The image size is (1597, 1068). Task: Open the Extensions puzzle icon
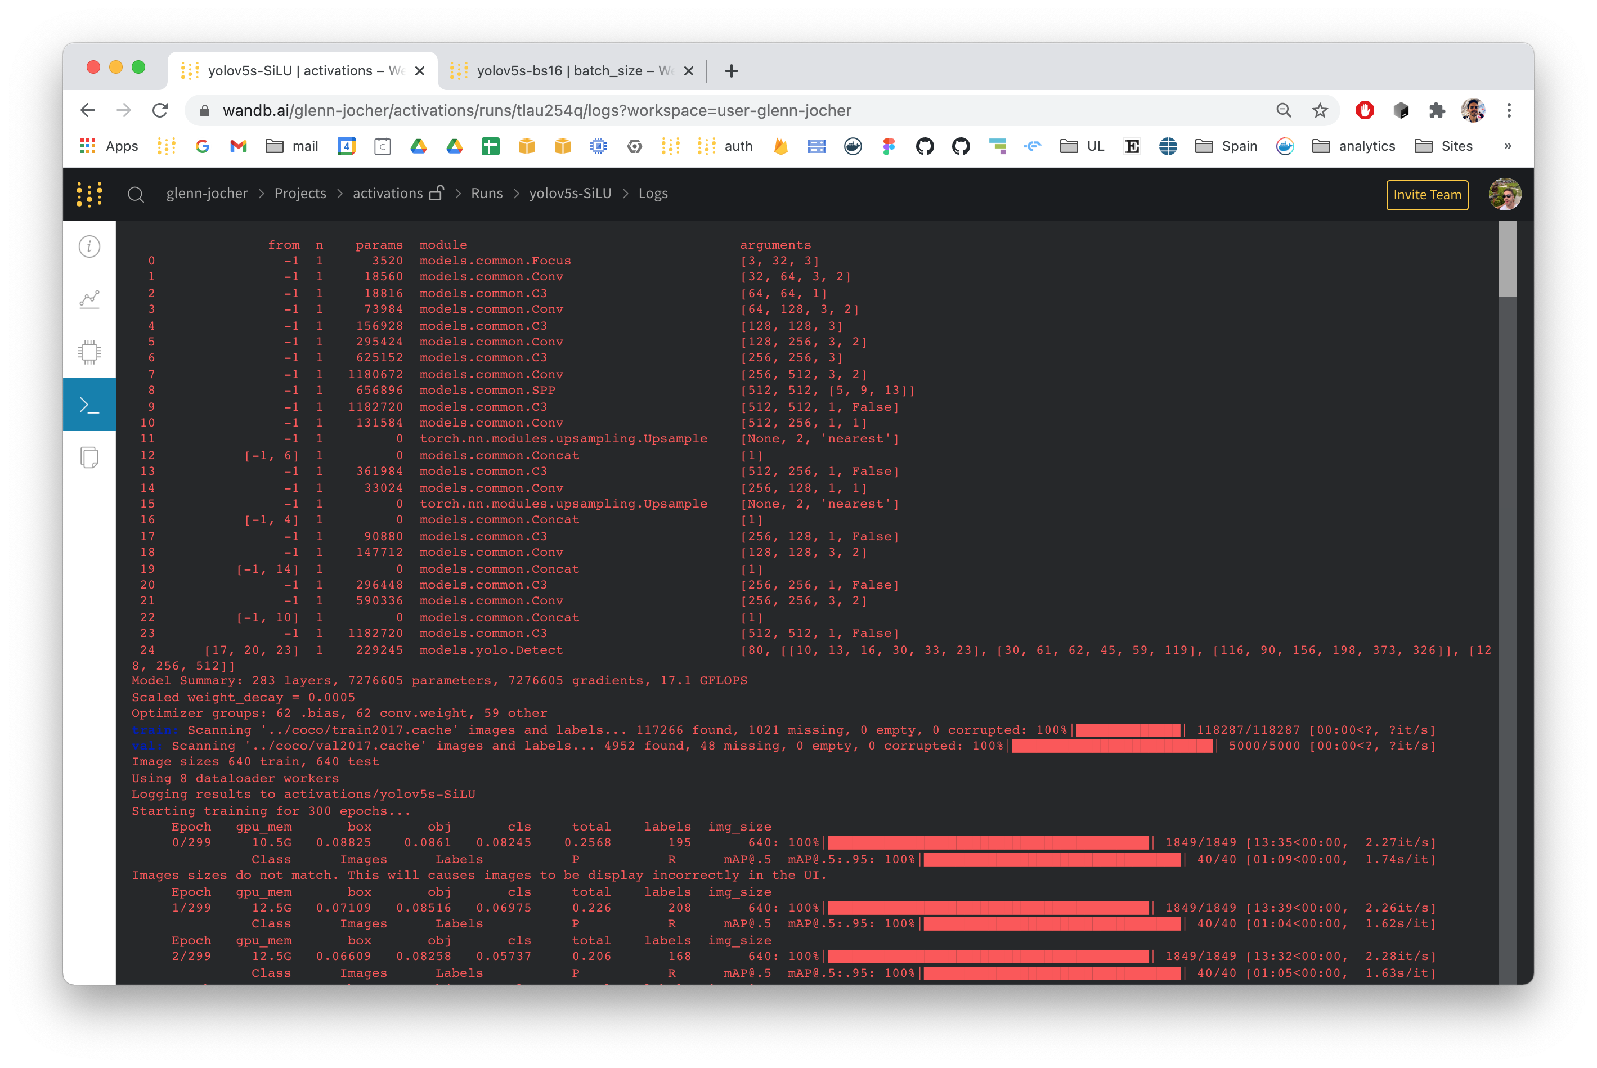pos(1437,110)
